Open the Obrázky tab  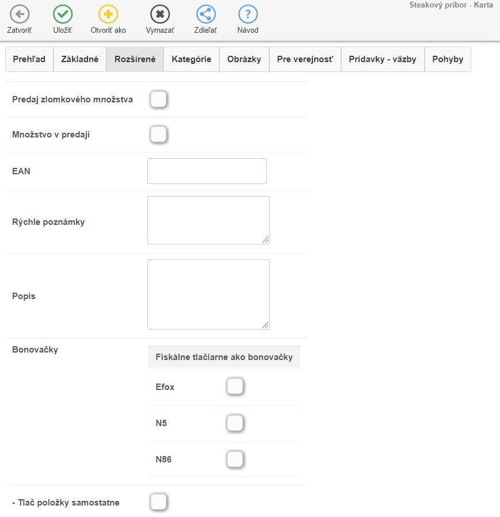pyautogui.click(x=244, y=59)
